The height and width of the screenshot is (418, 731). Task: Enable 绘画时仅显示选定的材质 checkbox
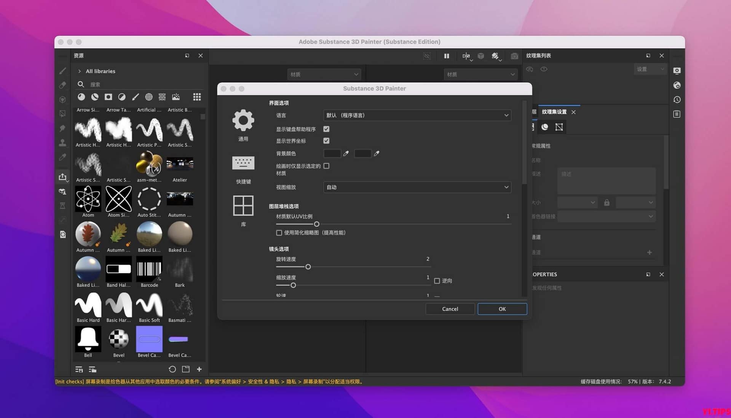coord(326,166)
